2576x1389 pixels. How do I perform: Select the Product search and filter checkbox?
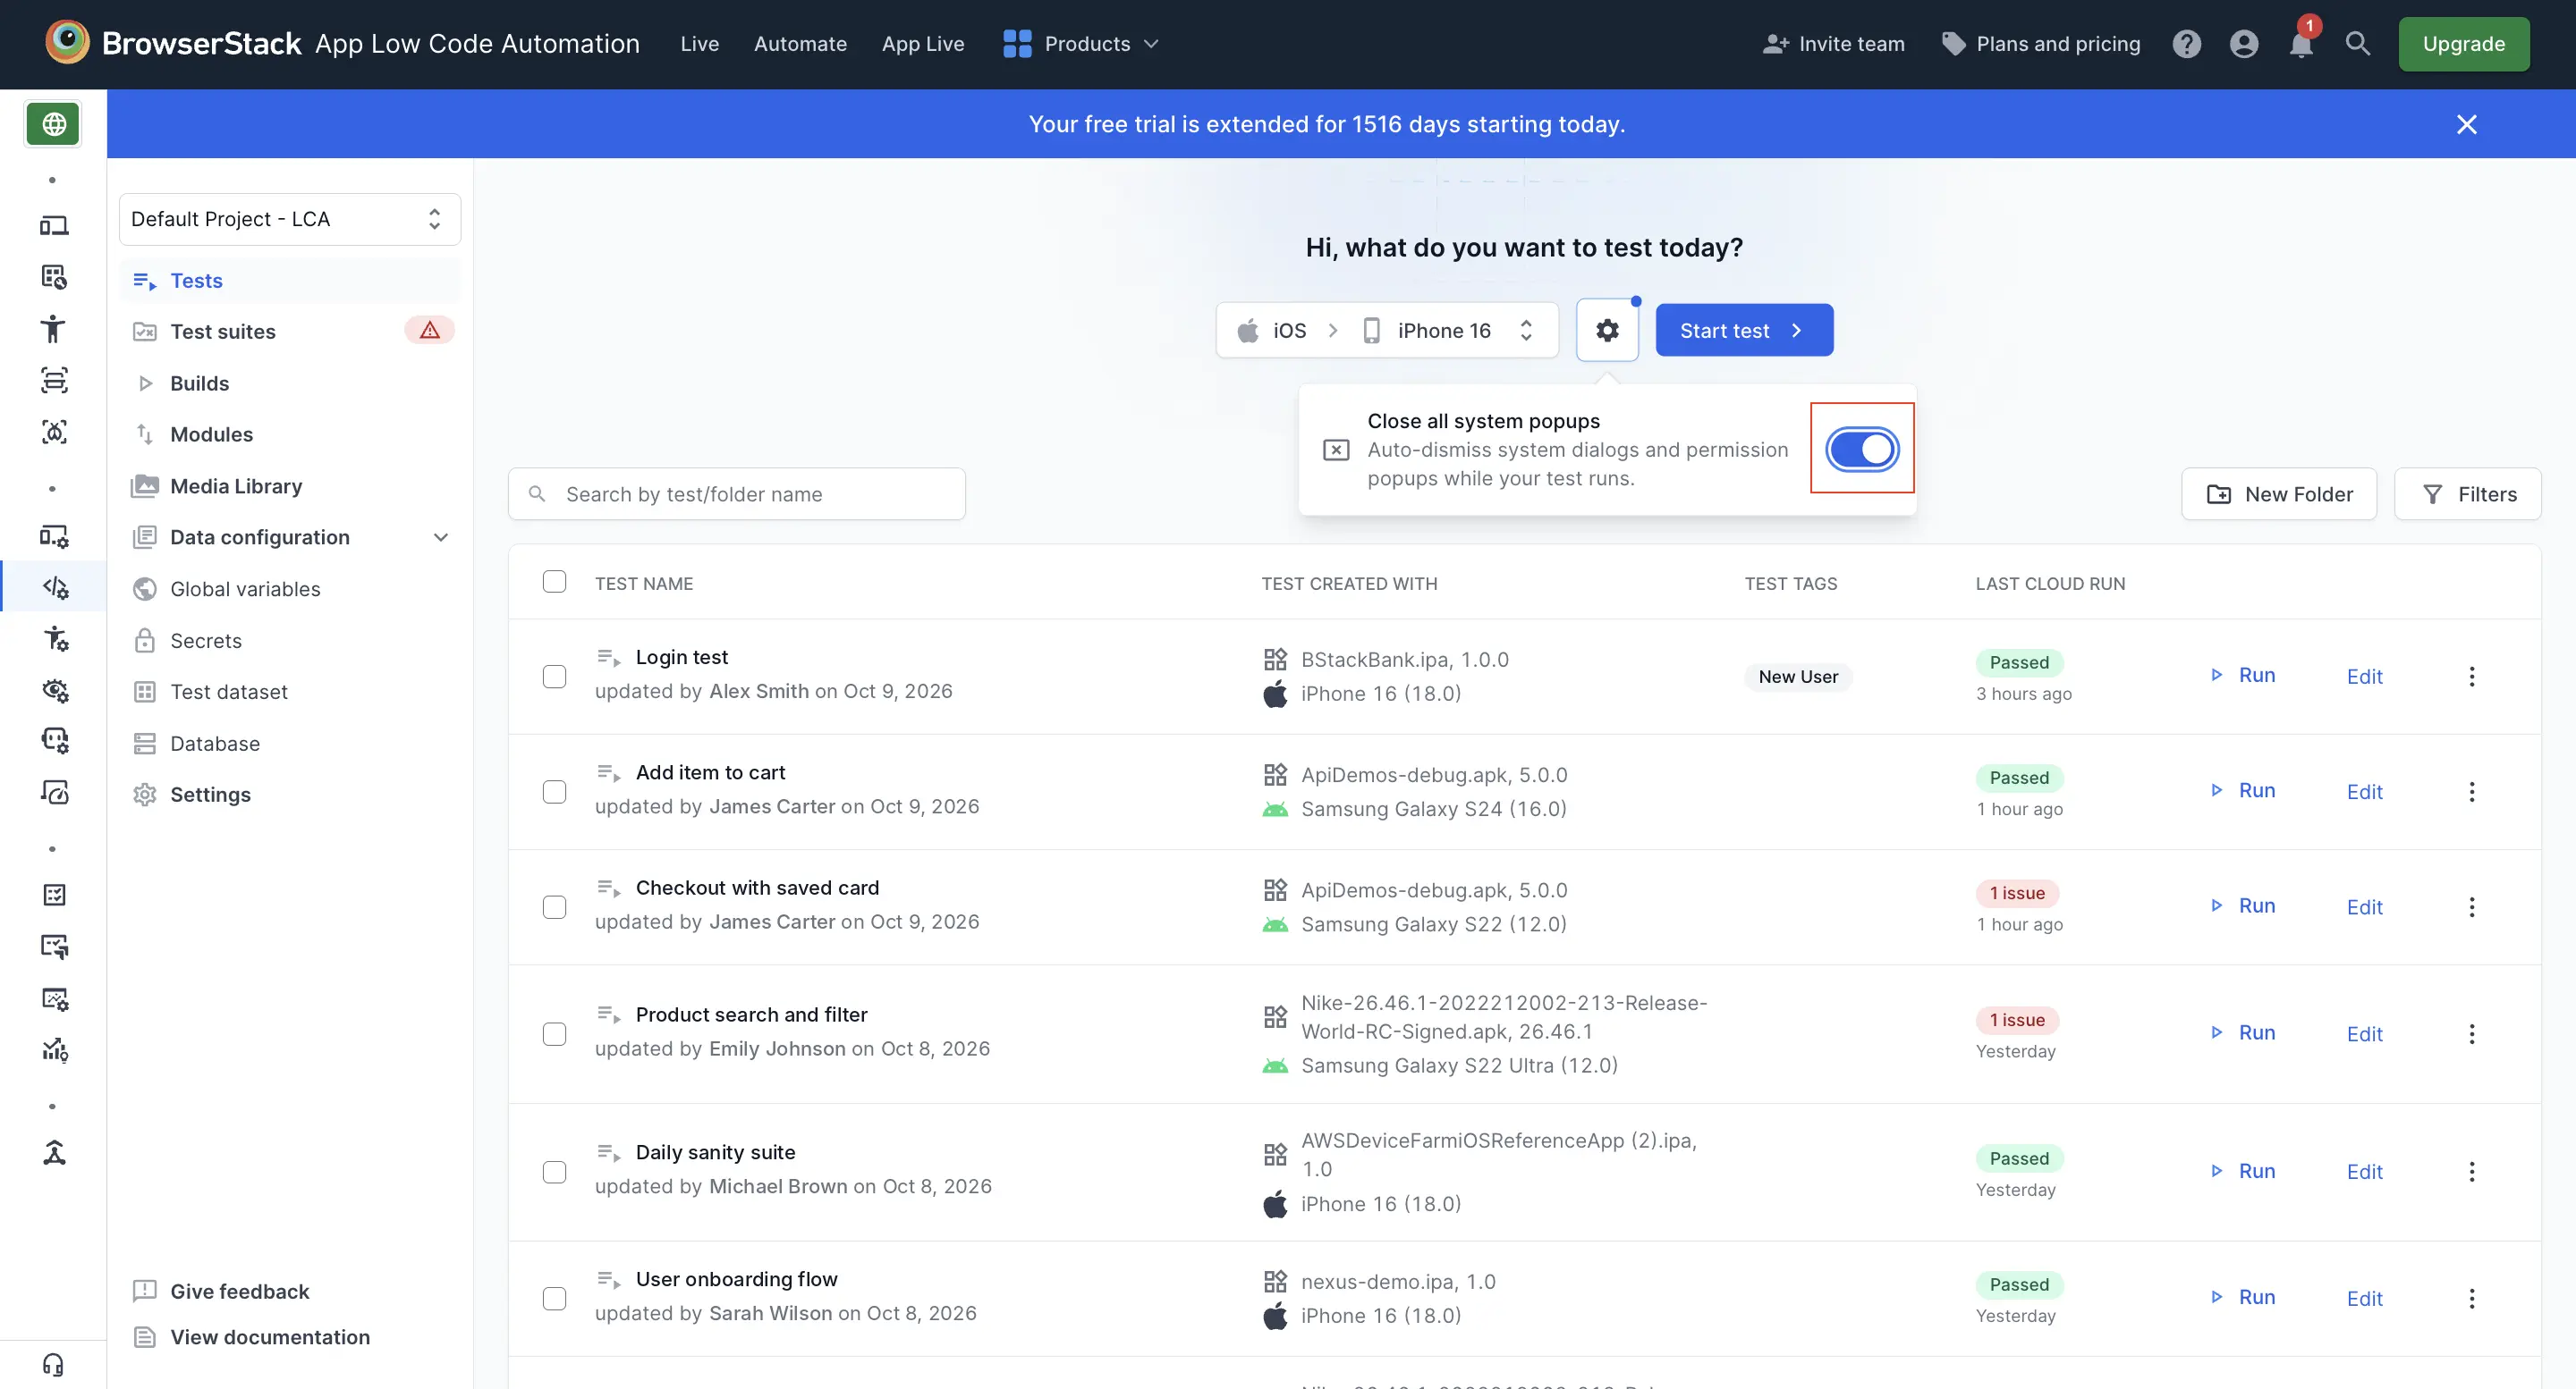click(554, 1033)
